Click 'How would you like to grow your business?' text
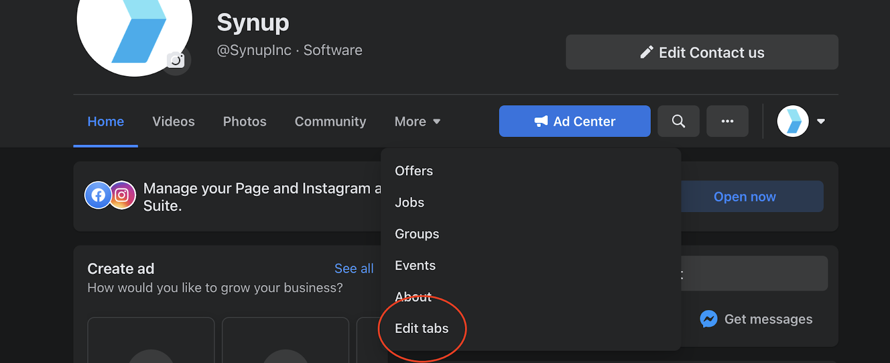Image resolution: width=890 pixels, height=363 pixels. pos(215,288)
